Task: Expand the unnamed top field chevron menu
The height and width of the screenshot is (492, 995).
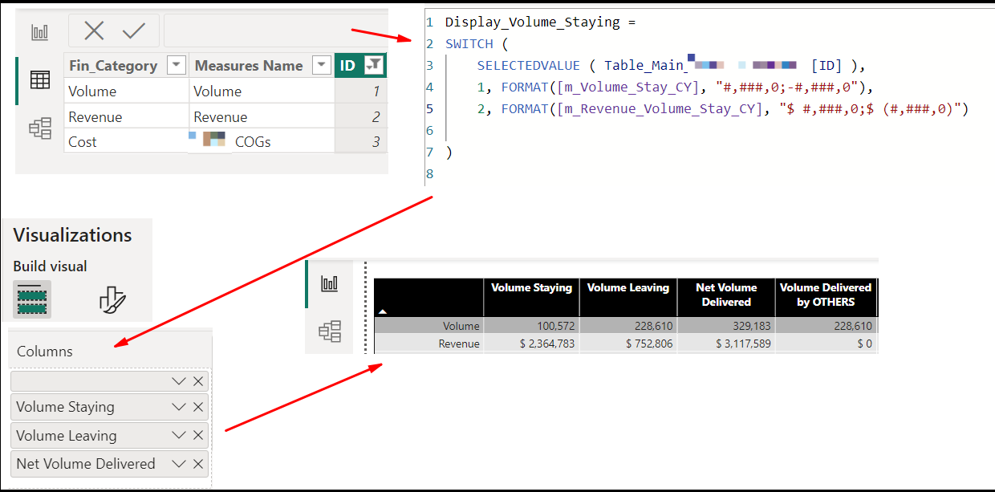Action: 179,381
